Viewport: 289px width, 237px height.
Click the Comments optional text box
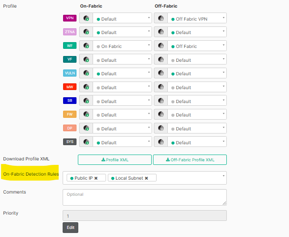(x=144, y=197)
